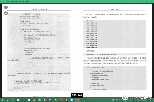Open Cortana search circle on taskbar
Screen dimensions: 154x102
(x=7, y=100)
